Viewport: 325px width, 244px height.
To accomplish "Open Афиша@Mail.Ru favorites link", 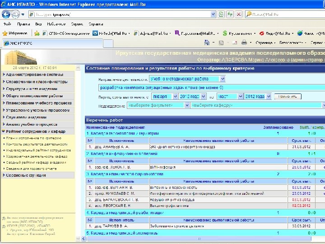I will [x=153, y=33].
